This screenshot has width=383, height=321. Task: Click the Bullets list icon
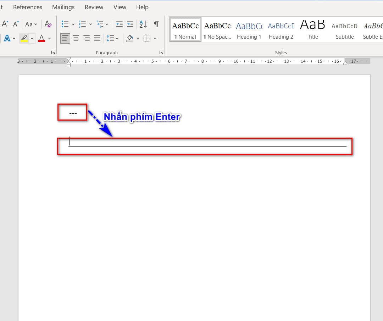pos(65,24)
